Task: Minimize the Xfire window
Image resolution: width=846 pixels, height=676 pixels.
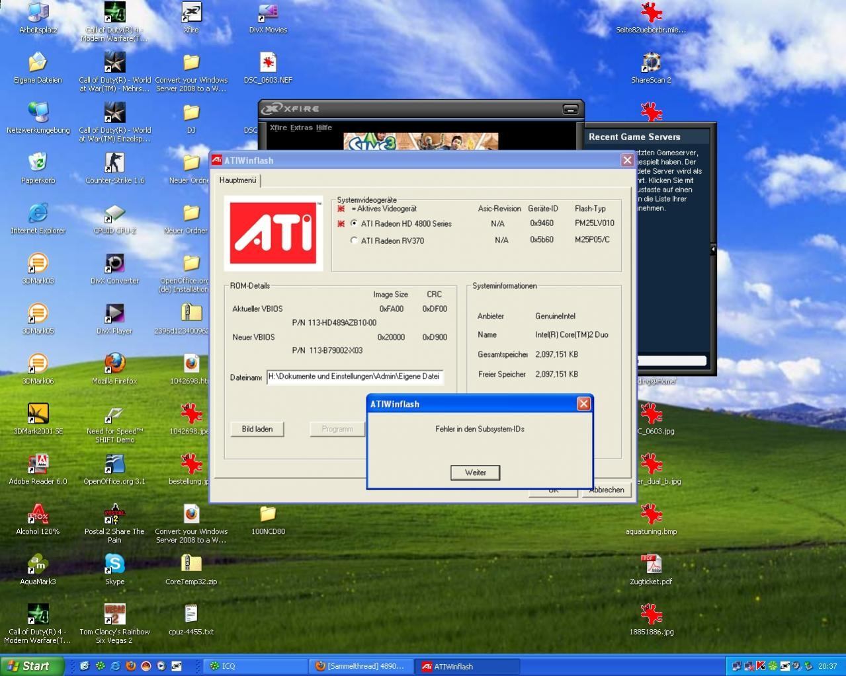Action: point(570,109)
